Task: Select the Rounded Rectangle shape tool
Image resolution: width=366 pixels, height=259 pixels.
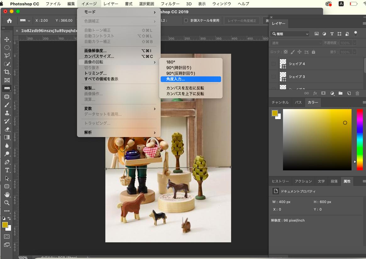Action: tap(7, 186)
